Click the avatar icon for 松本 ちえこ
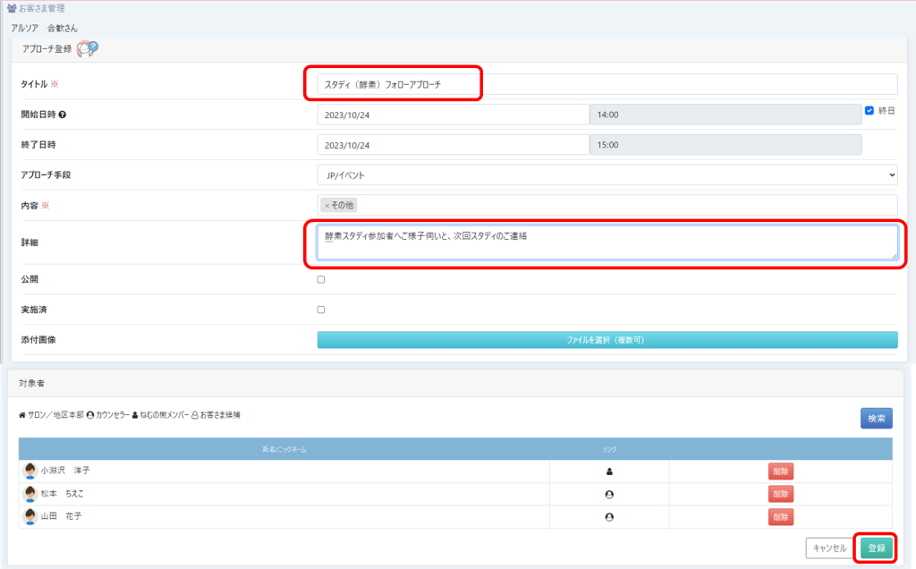 [30, 494]
